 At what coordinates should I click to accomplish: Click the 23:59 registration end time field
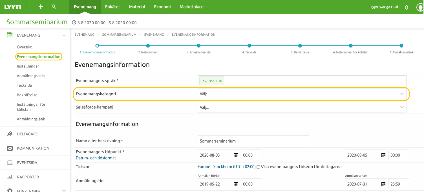pos(399,184)
